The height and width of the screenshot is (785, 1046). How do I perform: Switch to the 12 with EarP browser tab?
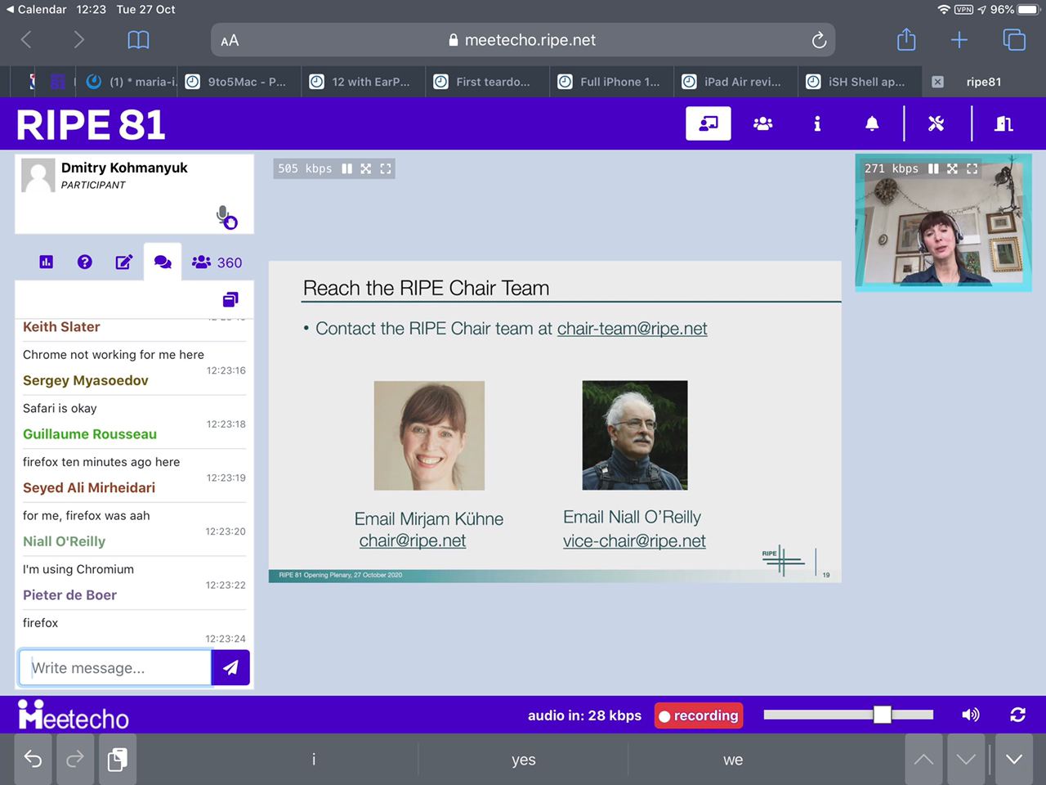click(364, 82)
